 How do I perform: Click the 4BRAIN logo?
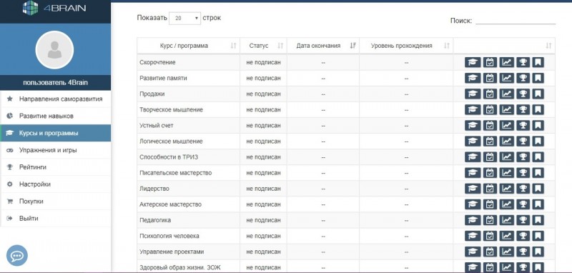click(x=54, y=8)
